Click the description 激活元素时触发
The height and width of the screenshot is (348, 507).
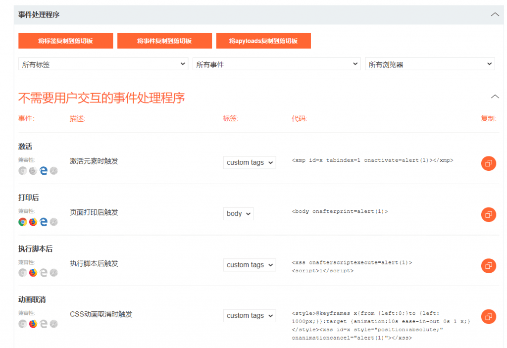[x=94, y=161]
